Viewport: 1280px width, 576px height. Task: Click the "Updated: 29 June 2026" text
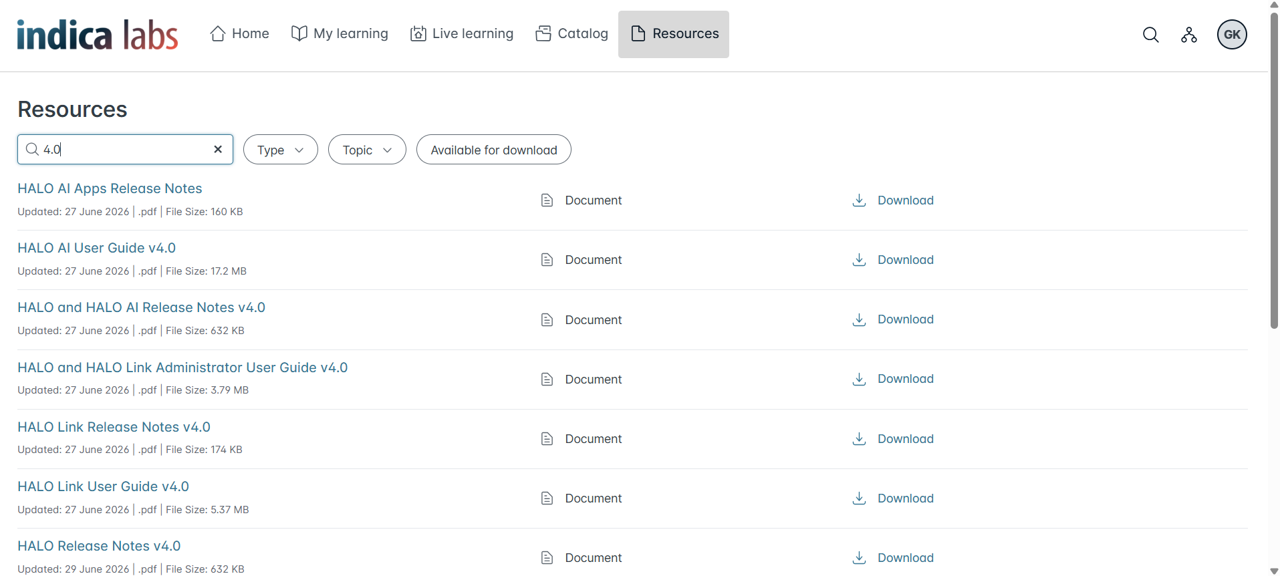pyautogui.click(x=74, y=569)
